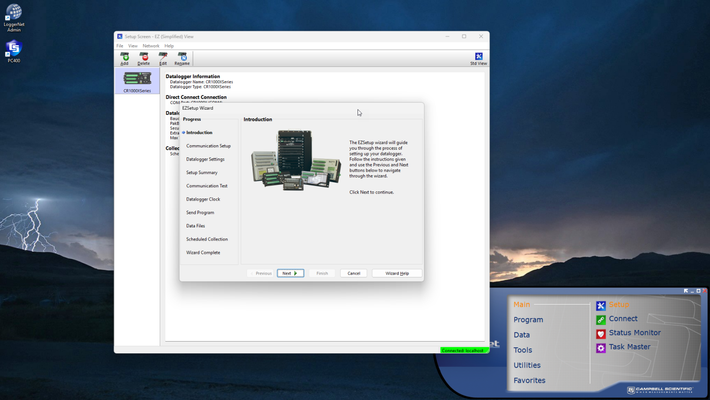Image resolution: width=710 pixels, height=400 pixels.
Task: Select Favorites category in LoggerNet launcher
Action: [x=529, y=380]
